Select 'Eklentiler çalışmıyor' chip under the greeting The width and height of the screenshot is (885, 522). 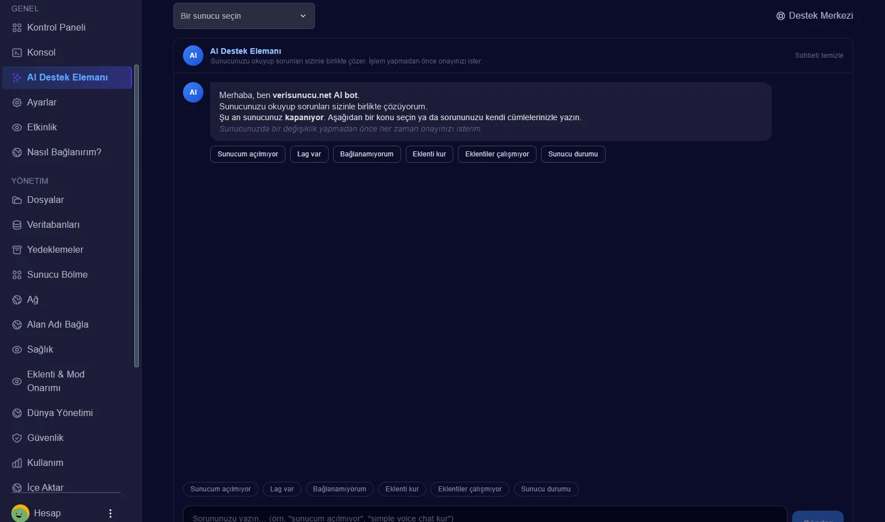[x=497, y=154]
